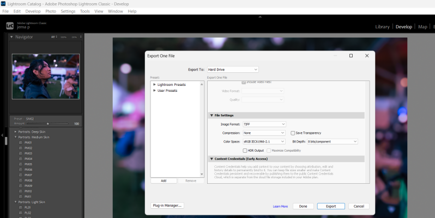Image resolution: width=435 pixels, height=218 pixels.
Task: Open the File menu
Action: (x=5, y=11)
